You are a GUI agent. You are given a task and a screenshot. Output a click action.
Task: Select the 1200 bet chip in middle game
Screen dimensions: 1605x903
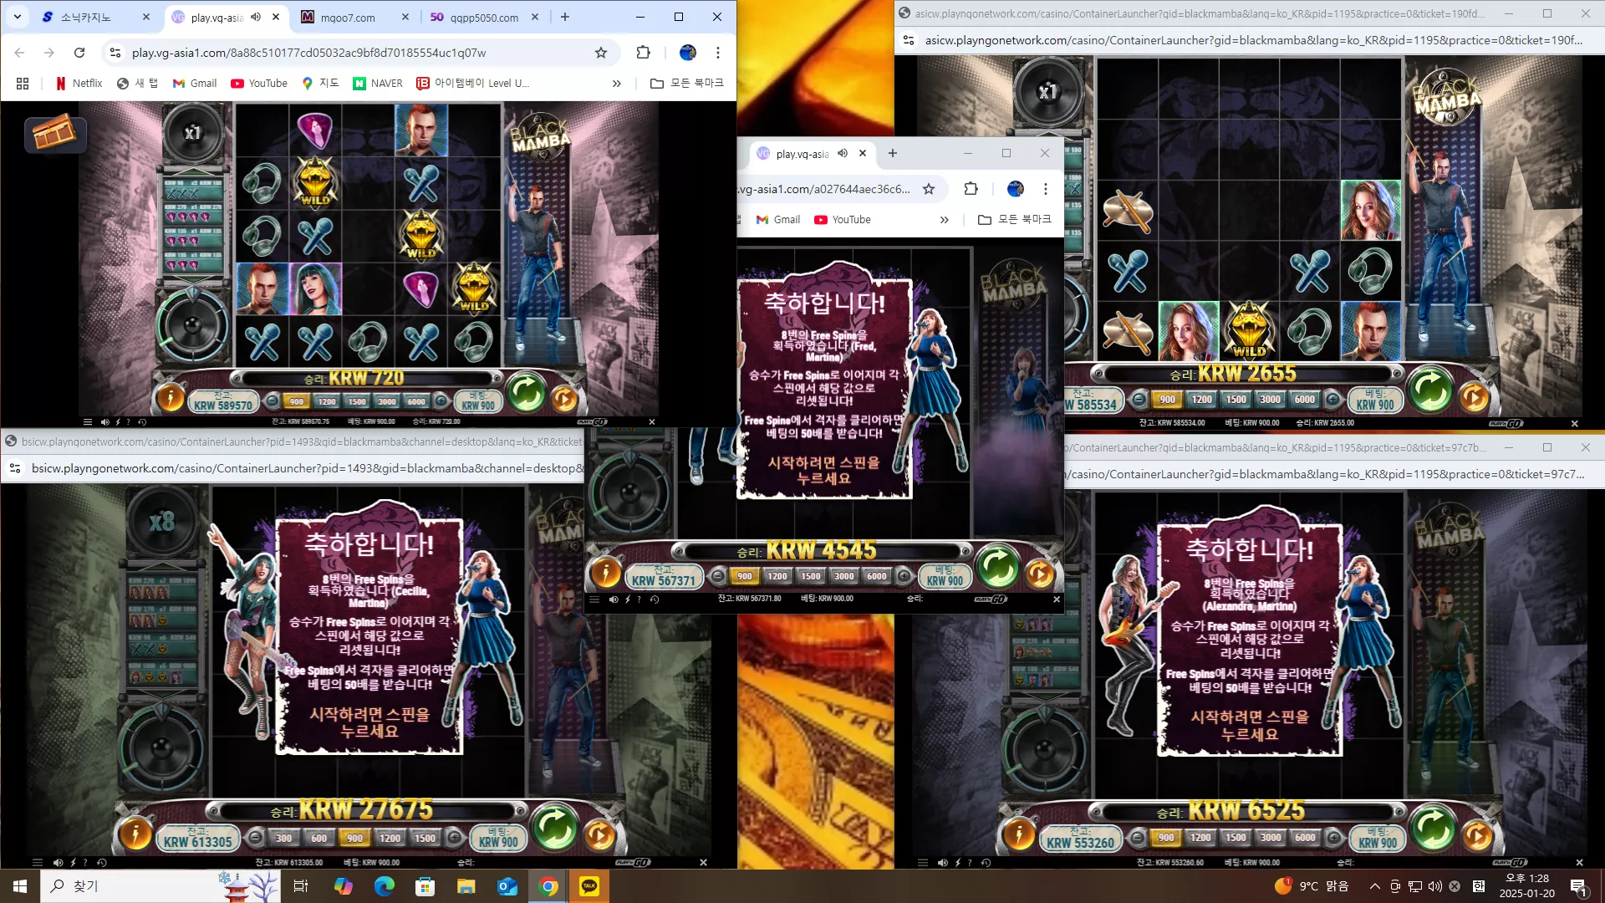click(x=777, y=576)
